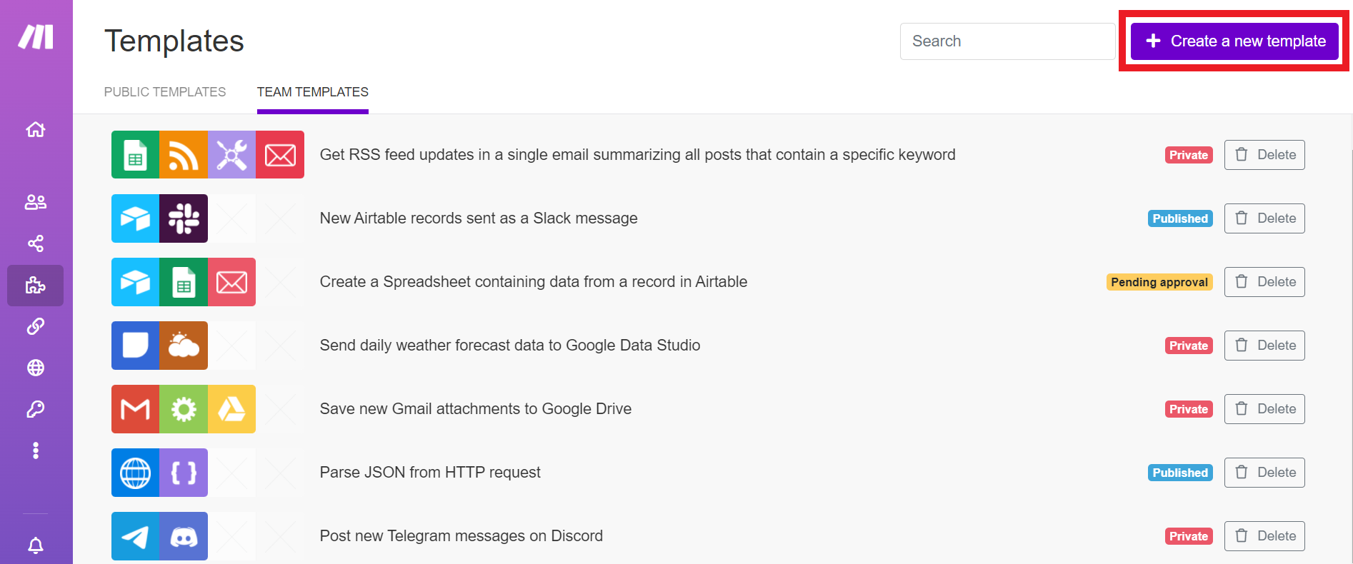Open the Home icon in sidebar
Image resolution: width=1353 pixels, height=564 pixels.
(x=36, y=130)
